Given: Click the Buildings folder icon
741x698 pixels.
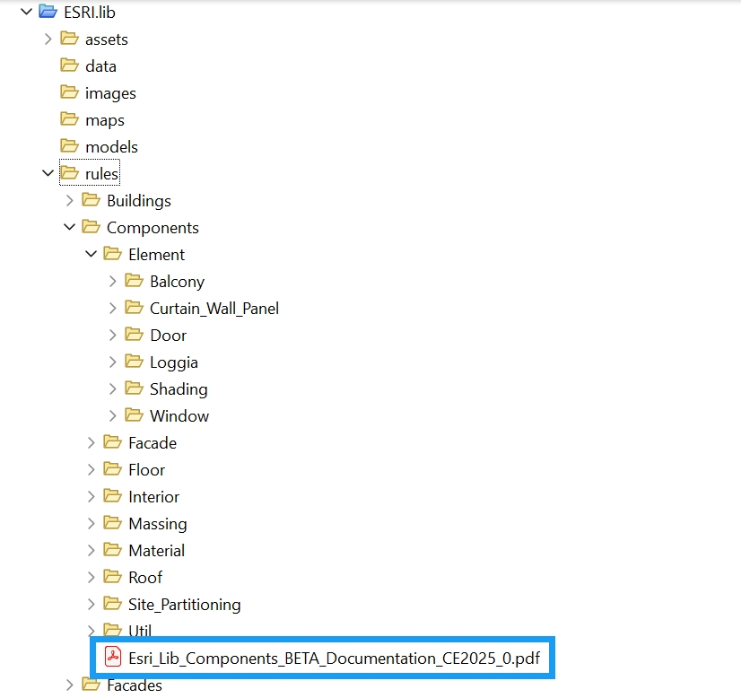Looking at the screenshot, I should click(x=92, y=200).
